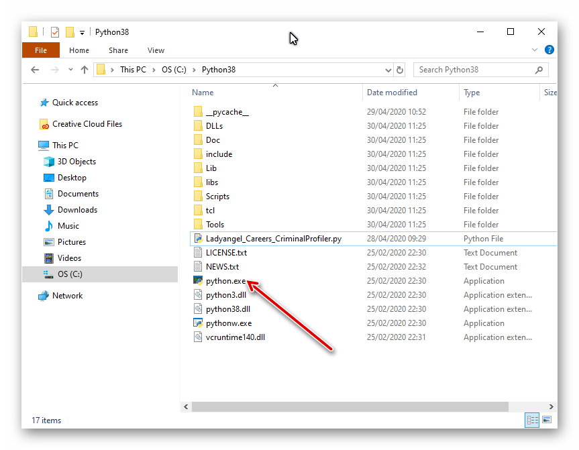The image size is (579, 450).
Task: Click the folder icon in address bar
Action: point(101,70)
